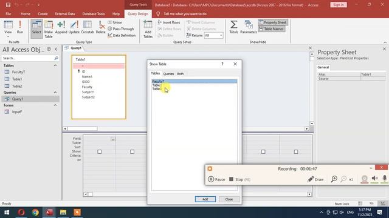Stop the screen recording
The image size is (389, 218).
point(239,179)
